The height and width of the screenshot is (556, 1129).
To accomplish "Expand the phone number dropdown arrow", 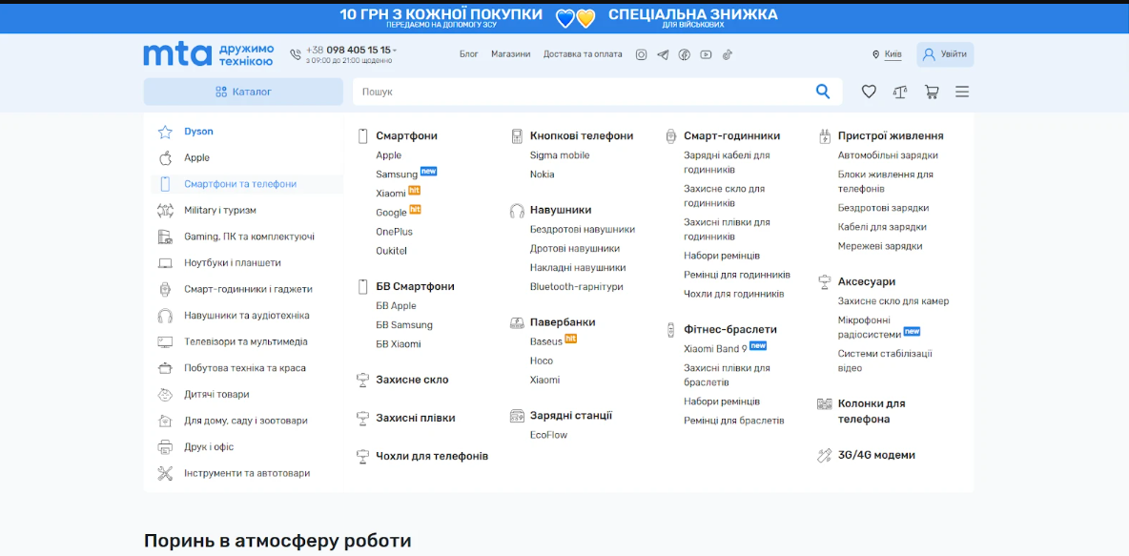I will point(395,51).
